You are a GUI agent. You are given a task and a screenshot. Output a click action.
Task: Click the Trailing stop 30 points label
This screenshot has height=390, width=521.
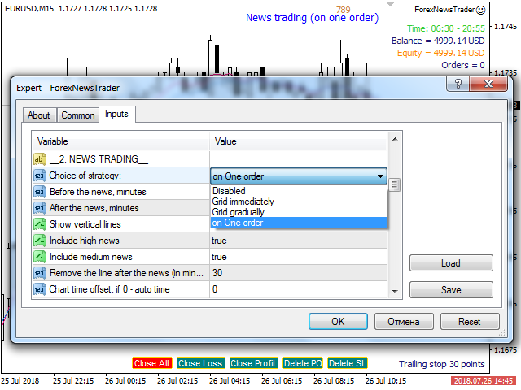click(441, 364)
